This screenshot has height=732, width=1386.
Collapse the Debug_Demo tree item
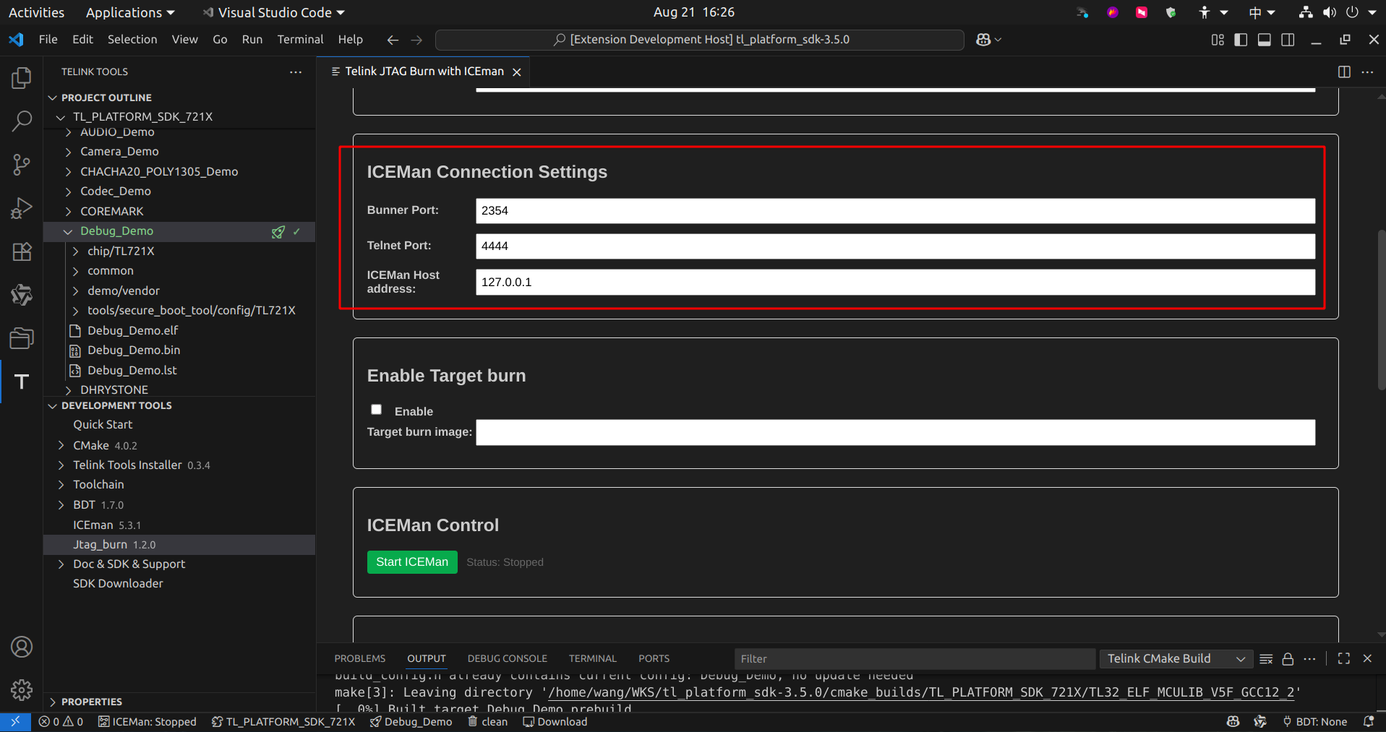click(x=68, y=231)
